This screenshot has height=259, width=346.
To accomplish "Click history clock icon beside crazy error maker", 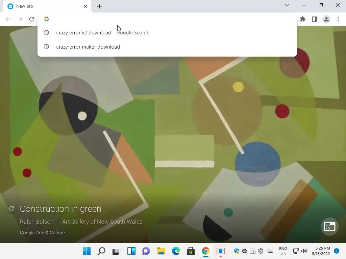I will pyautogui.click(x=46, y=47).
